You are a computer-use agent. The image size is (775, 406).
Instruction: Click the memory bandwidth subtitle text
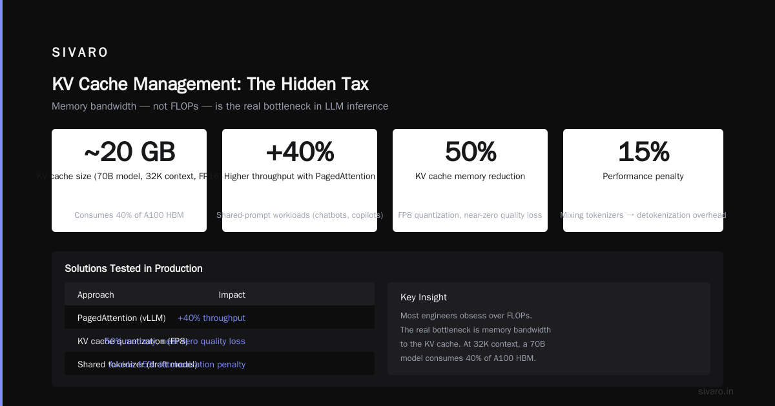pos(220,106)
